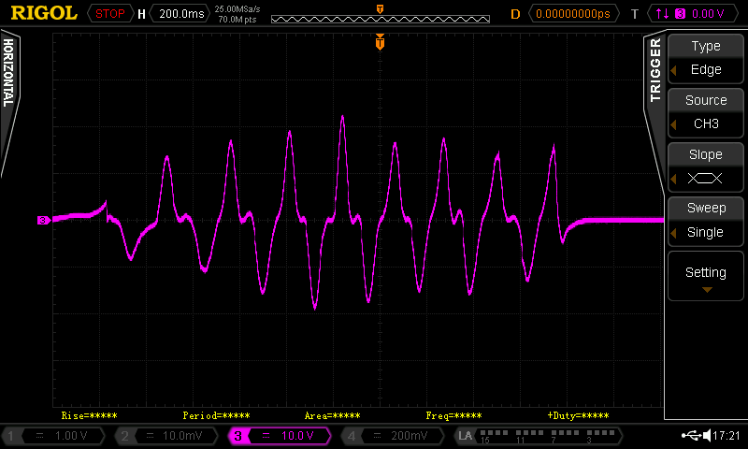Click the rising-falling edge trigger icon
Screen dimensions: 748x449
662,14
